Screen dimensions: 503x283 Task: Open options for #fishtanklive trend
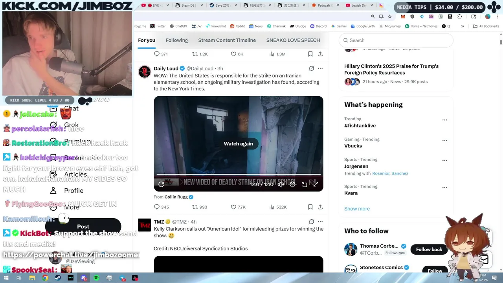[445, 120]
